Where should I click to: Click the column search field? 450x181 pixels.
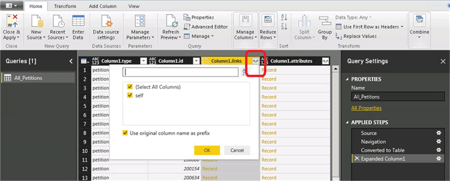180,72
